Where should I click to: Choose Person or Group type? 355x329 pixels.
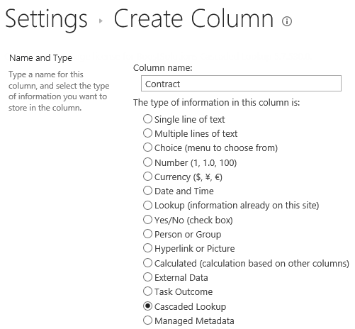point(147,234)
